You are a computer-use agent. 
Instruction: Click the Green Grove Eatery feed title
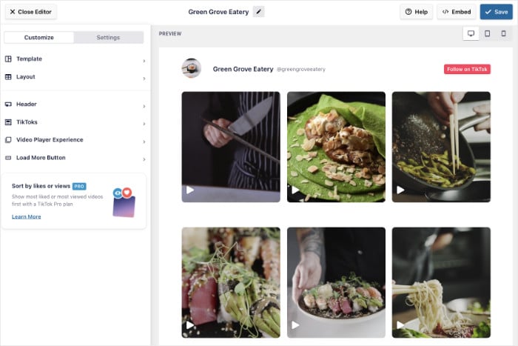point(218,12)
